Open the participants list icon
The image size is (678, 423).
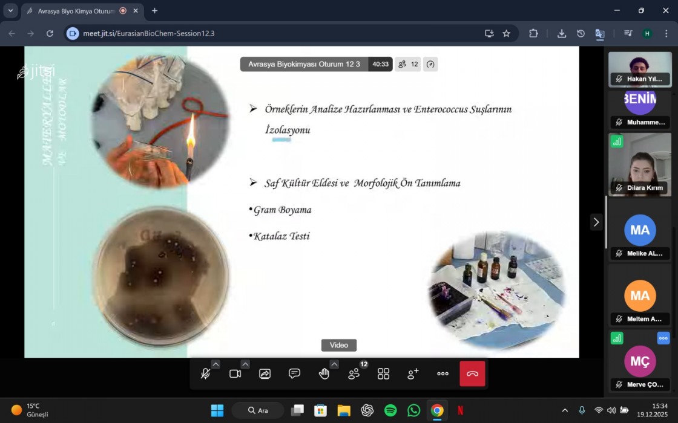pyautogui.click(x=354, y=374)
